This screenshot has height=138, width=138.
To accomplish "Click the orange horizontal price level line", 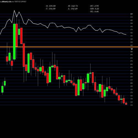I will [x=69, y=47].
